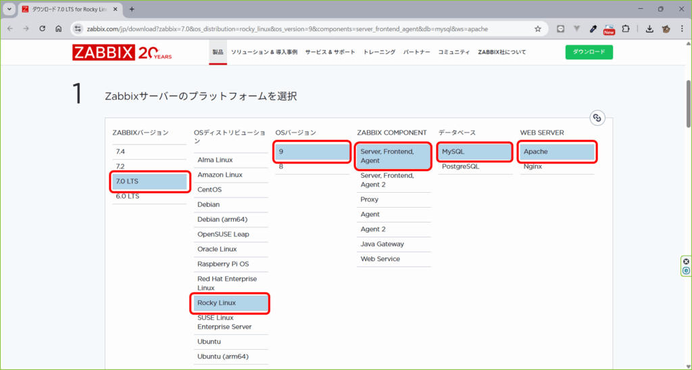Click the URL address bar
This screenshot has width=692, height=370.
[x=287, y=28]
